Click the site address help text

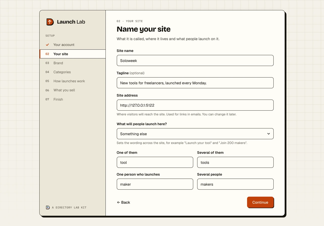click(176, 114)
